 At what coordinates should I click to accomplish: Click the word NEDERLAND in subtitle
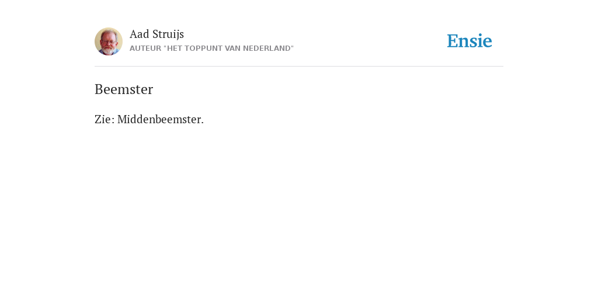click(266, 48)
